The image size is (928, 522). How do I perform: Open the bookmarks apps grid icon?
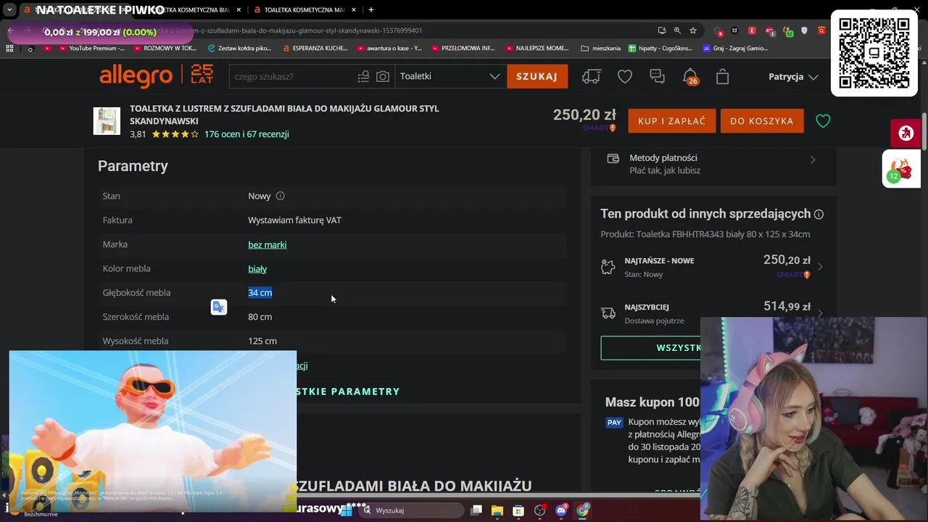pos(9,48)
